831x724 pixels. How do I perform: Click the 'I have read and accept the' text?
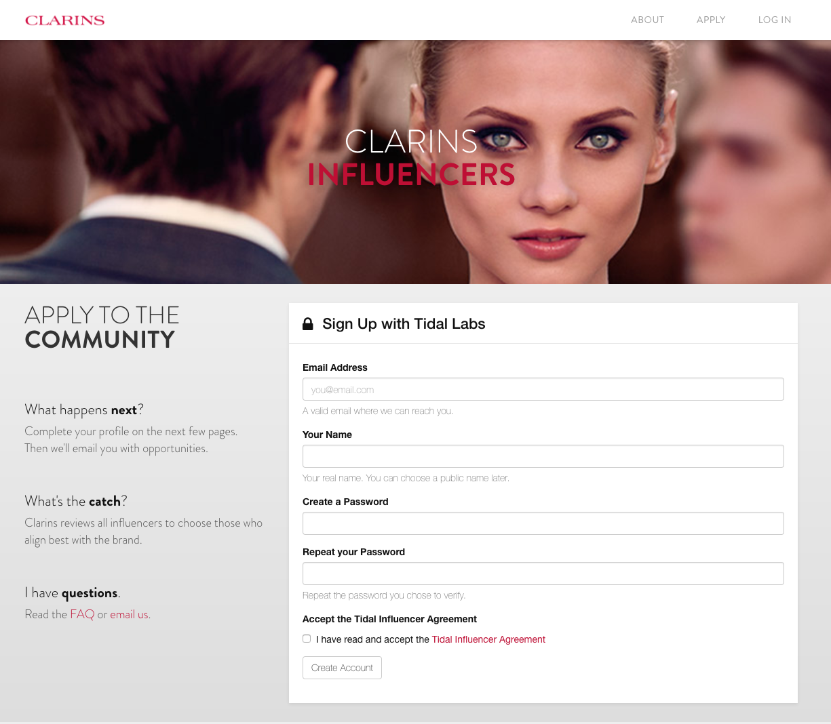click(x=372, y=639)
